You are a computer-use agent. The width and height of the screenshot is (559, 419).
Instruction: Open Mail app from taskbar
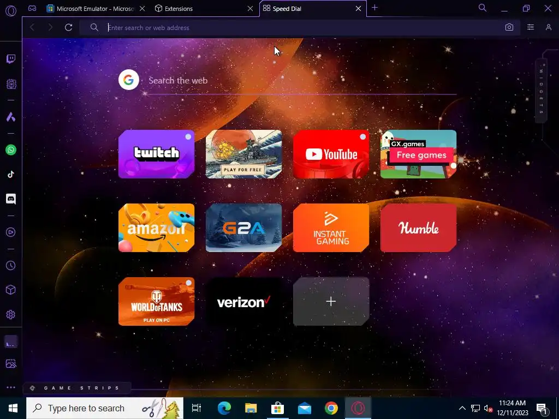click(305, 408)
